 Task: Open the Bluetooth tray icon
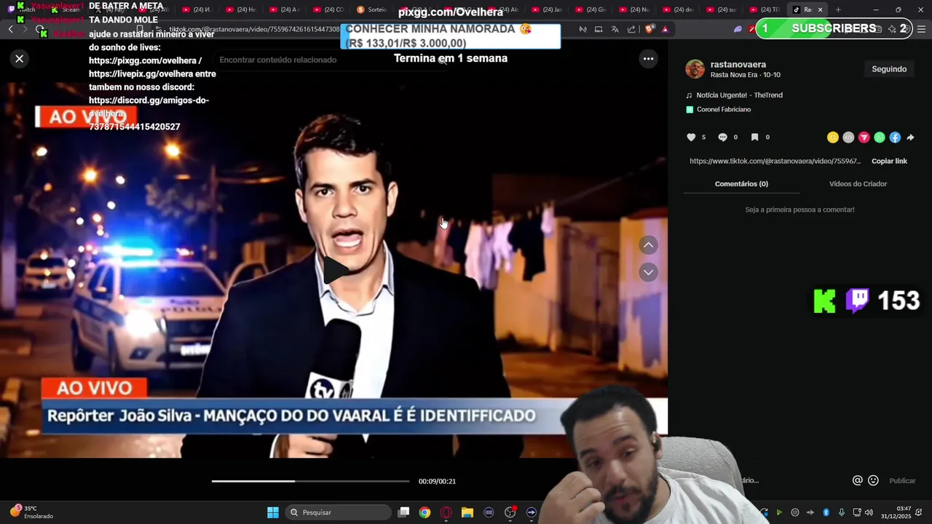(826, 512)
